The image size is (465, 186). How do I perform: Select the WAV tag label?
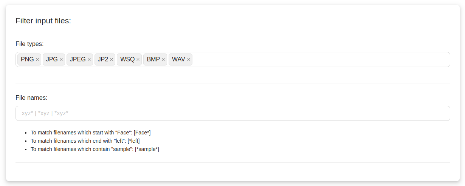178,59
